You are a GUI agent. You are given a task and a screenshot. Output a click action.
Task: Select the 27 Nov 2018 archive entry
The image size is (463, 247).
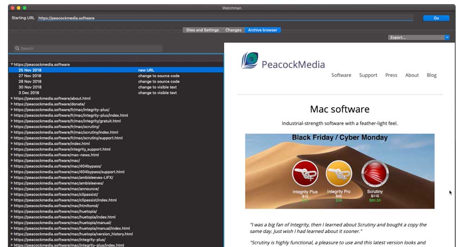pos(30,76)
